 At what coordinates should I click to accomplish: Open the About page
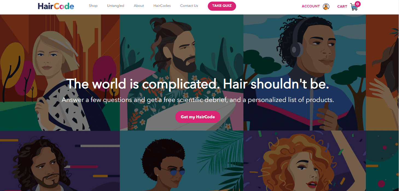139,6
